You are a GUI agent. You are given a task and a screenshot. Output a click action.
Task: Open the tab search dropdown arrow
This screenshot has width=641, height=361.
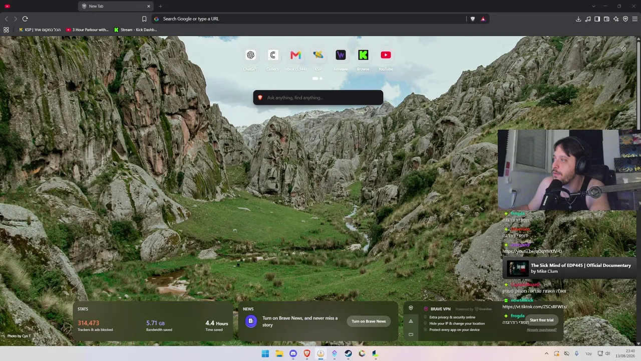point(593,6)
